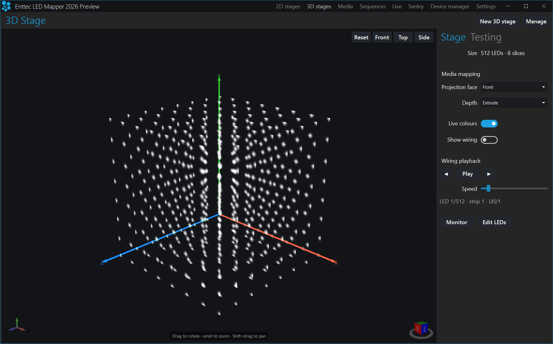Switch camera to Side view
Viewport: 553px width, 344px height.
click(x=424, y=37)
